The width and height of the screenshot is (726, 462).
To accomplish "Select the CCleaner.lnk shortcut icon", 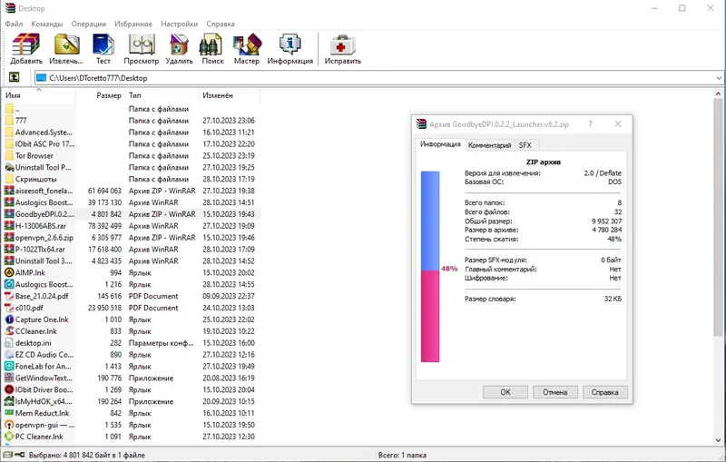I will click(9, 331).
